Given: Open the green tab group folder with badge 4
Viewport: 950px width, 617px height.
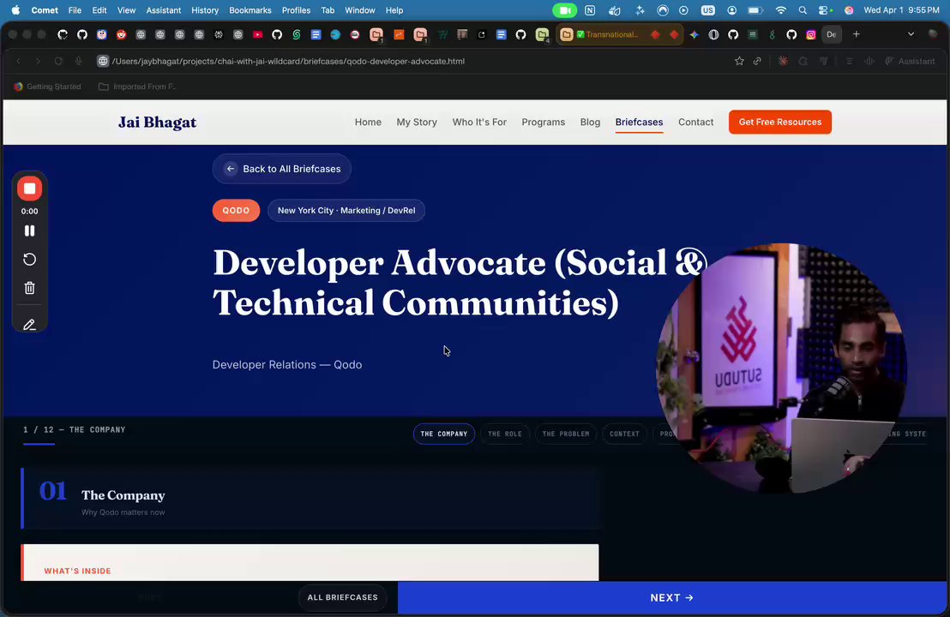Looking at the screenshot, I should click(542, 34).
